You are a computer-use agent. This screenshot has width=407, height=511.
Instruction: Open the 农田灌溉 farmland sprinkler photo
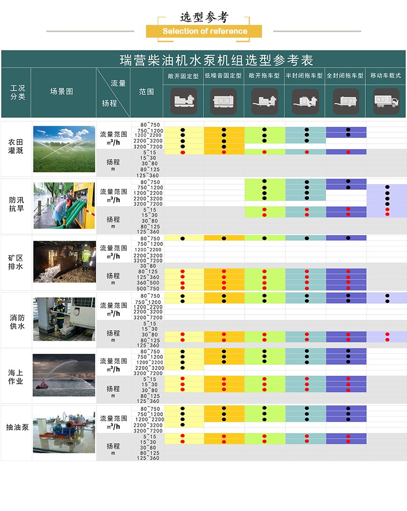coord(64,149)
